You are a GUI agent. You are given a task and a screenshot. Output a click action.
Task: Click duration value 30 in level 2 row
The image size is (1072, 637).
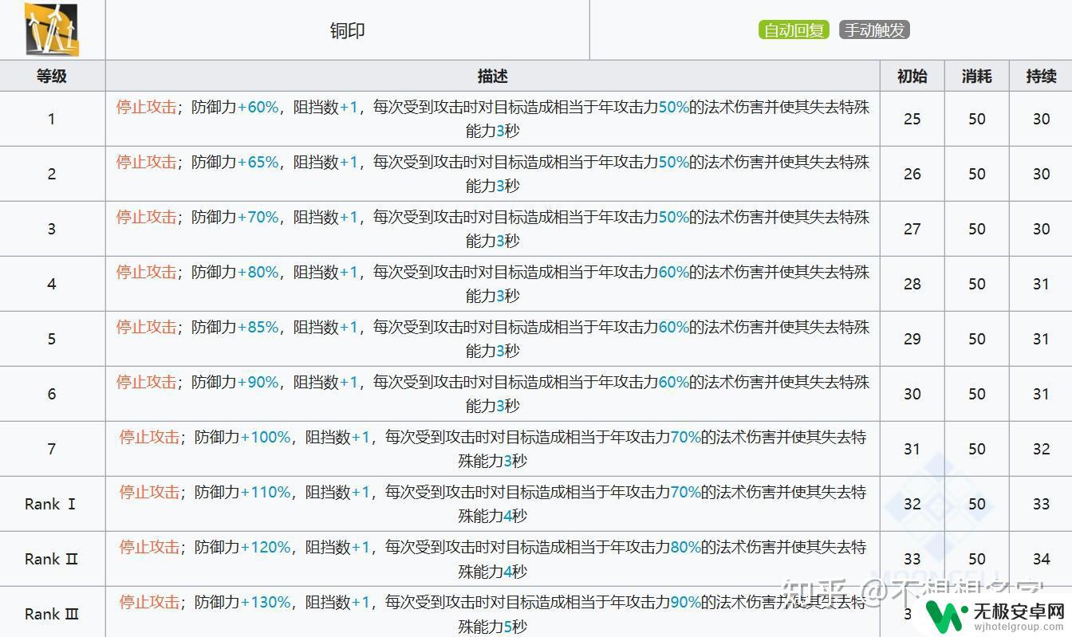click(x=1041, y=174)
